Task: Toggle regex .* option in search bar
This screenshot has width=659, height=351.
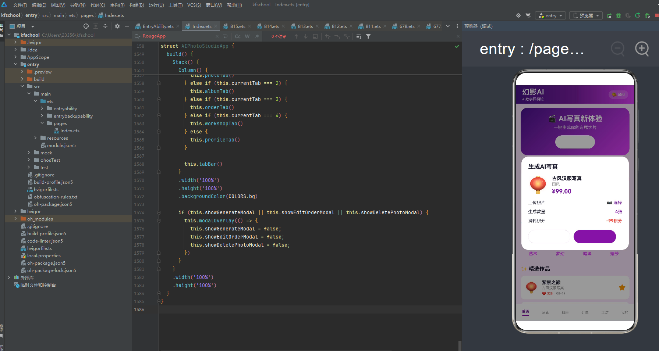Action: click(256, 36)
